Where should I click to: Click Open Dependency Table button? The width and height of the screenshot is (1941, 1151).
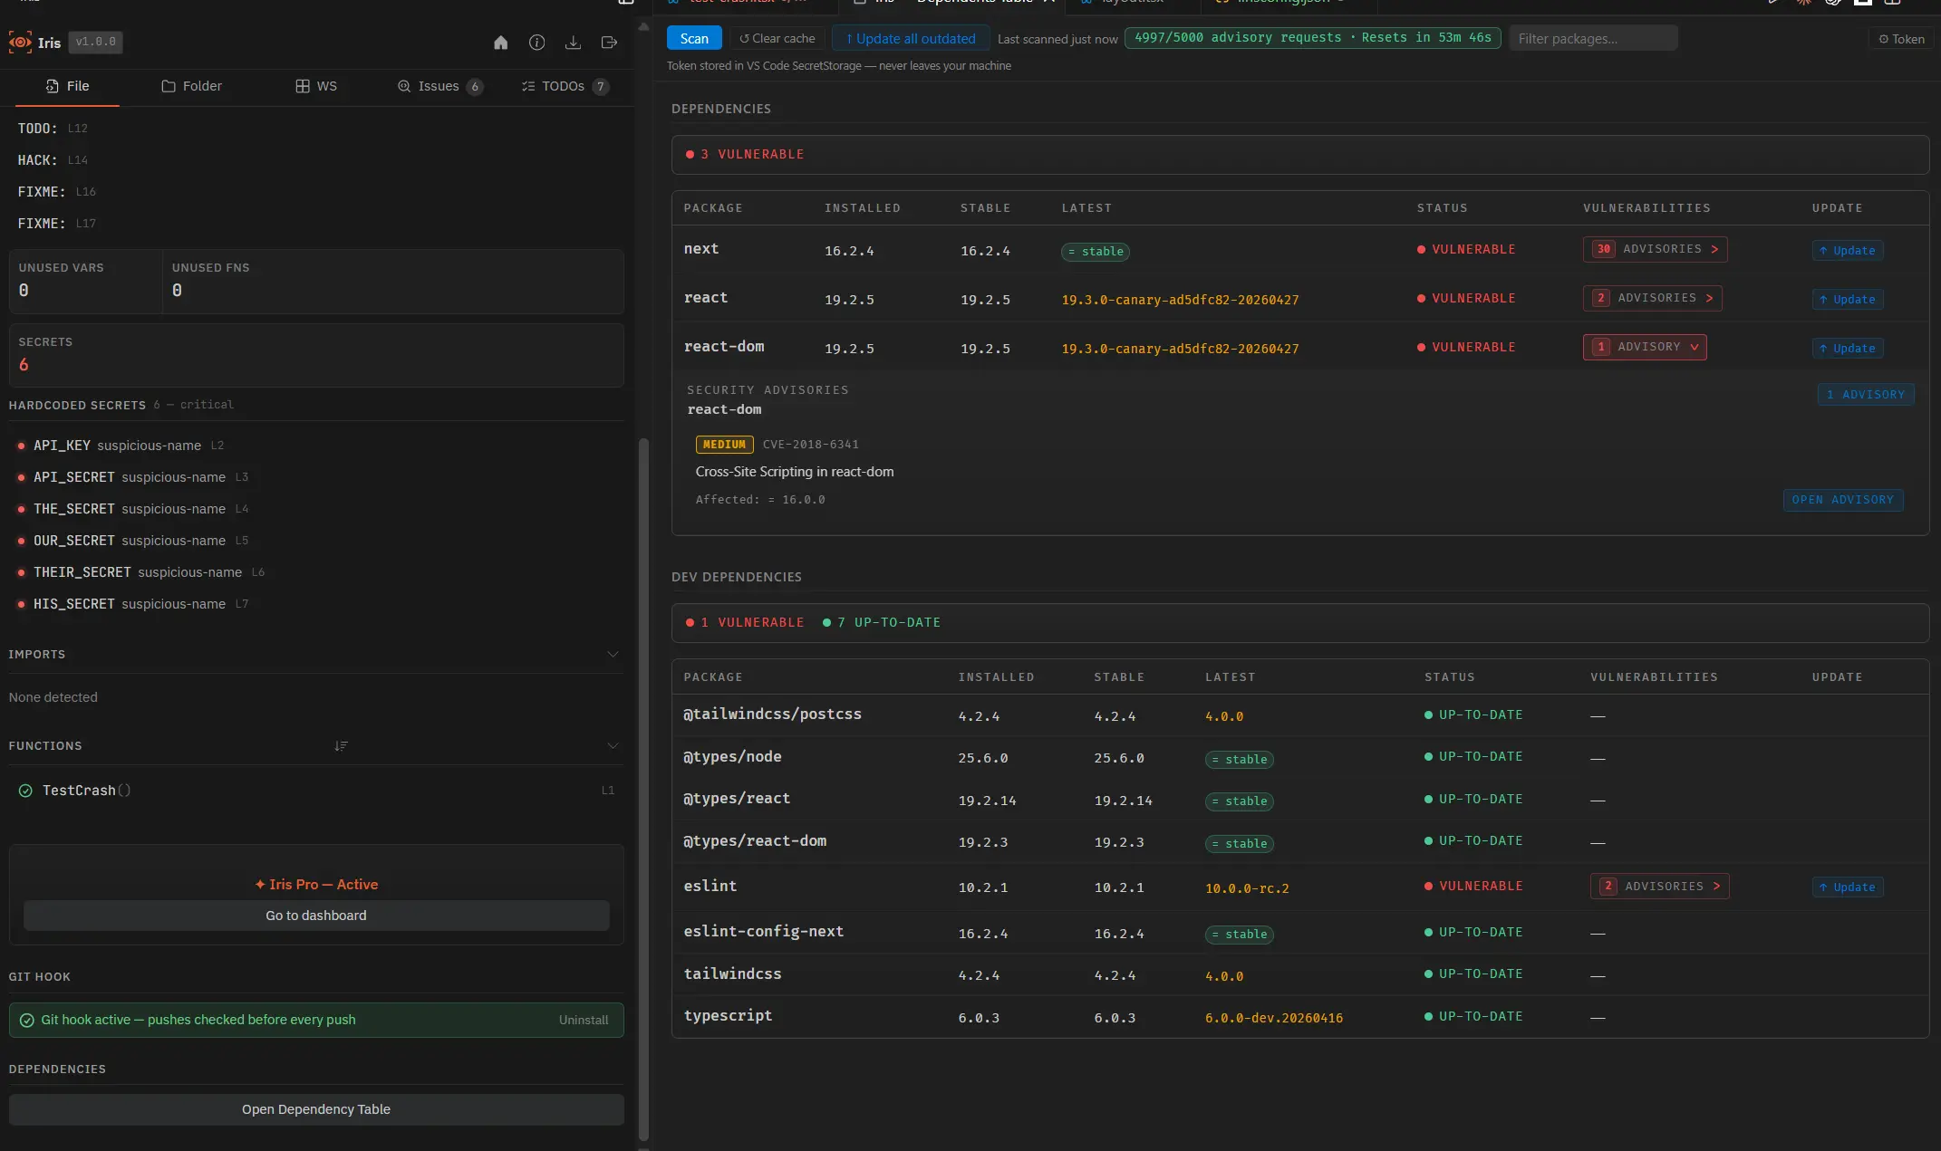[316, 1109]
